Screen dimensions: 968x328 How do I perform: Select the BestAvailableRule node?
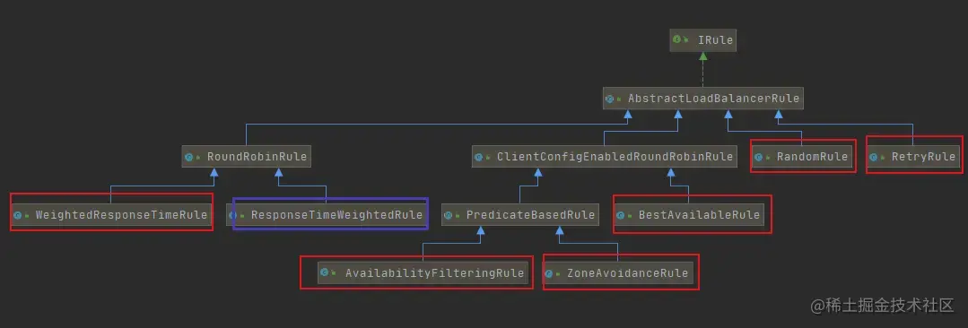tap(688, 214)
